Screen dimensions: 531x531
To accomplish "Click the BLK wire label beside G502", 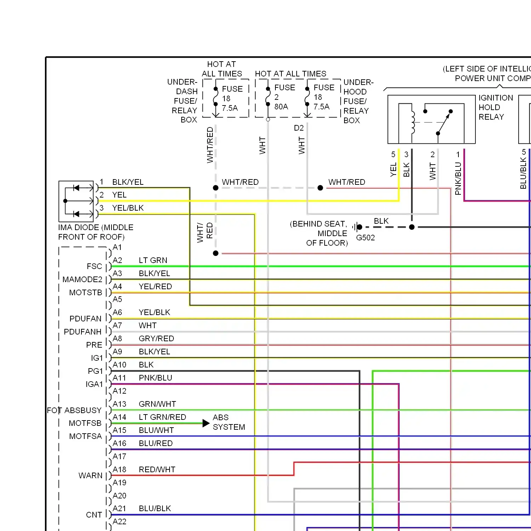I will tap(381, 221).
